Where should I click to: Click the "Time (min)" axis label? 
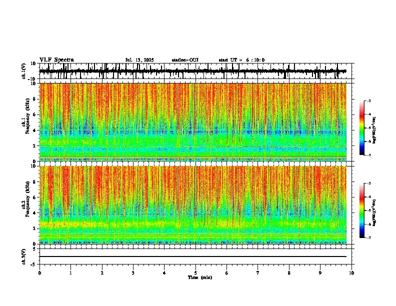(x=200, y=277)
